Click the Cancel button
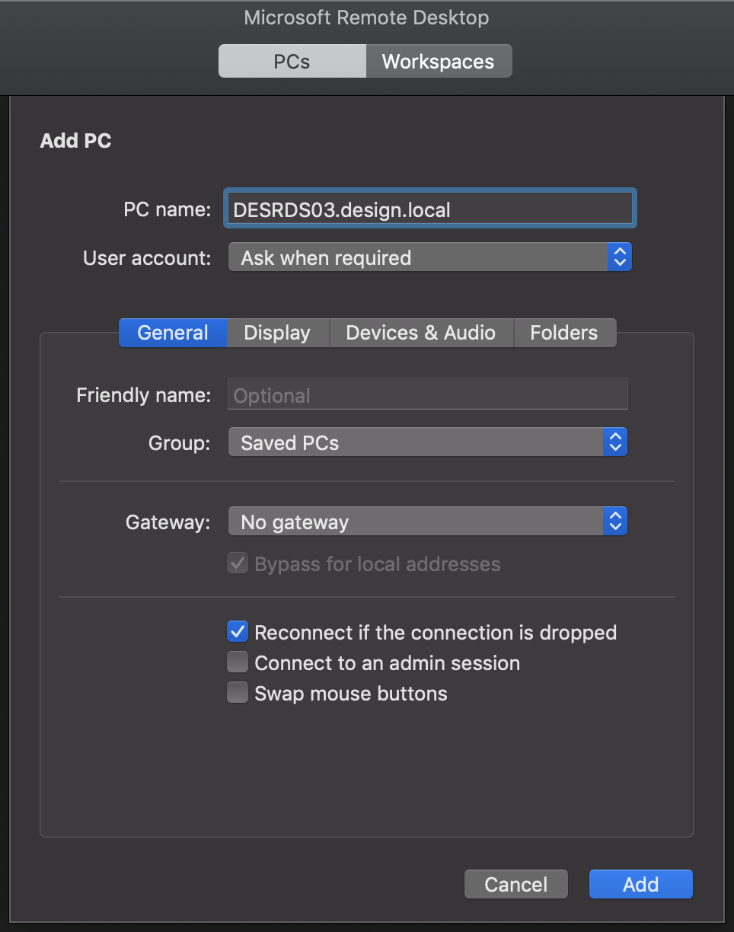The width and height of the screenshot is (734, 932). click(x=516, y=884)
